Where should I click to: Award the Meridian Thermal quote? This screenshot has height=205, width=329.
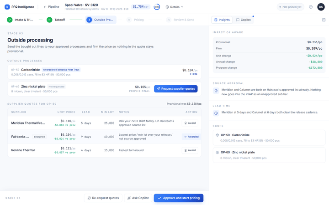tap(190, 123)
